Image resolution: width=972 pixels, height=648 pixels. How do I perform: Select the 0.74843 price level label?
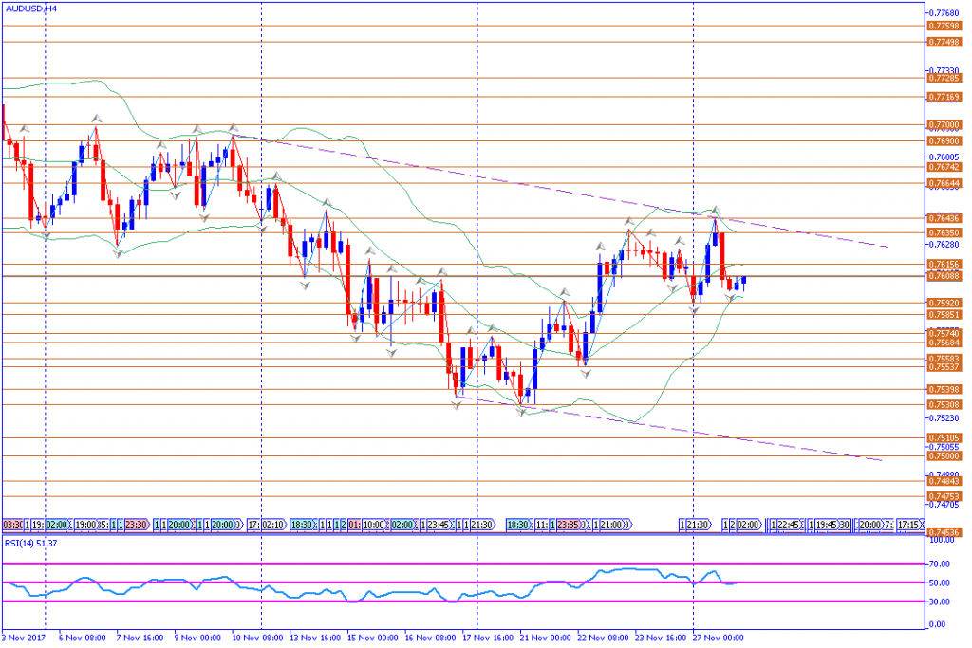(x=944, y=482)
